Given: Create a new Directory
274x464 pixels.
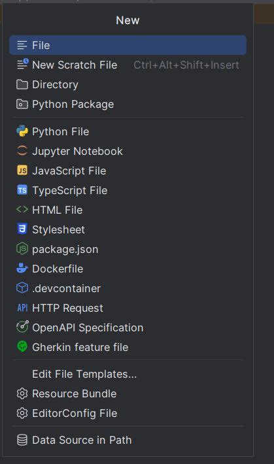Looking at the screenshot, I should click(x=128, y=85).
